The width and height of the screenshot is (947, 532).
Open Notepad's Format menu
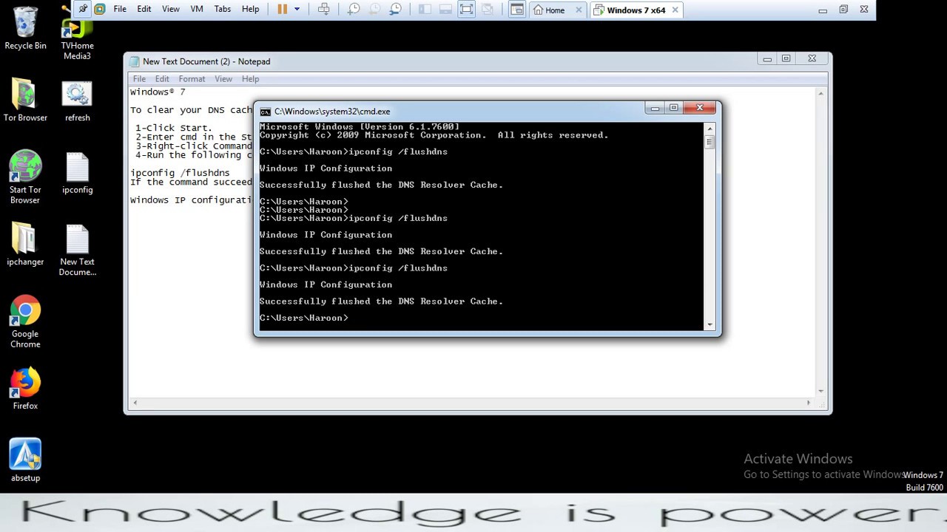pos(192,79)
